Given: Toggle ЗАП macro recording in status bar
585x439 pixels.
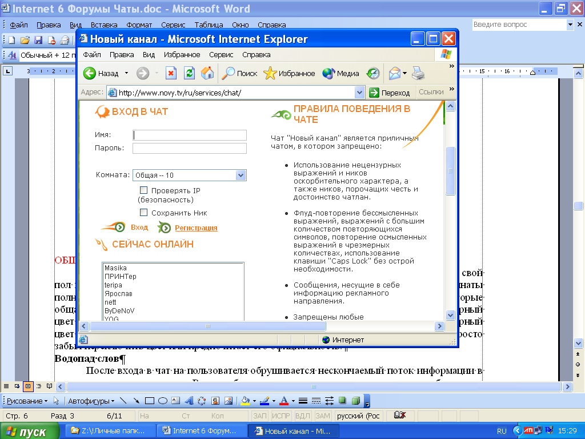Looking at the screenshot, I should pyautogui.click(x=260, y=416).
